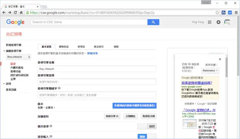This screenshot has width=240, height=139.
Task: Click the account avatar icon
Action: point(227,22)
